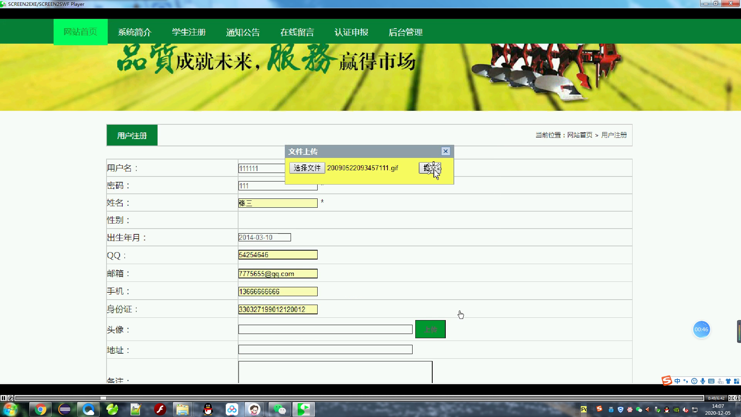Focus the 邮箱 email field

(x=278, y=274)
